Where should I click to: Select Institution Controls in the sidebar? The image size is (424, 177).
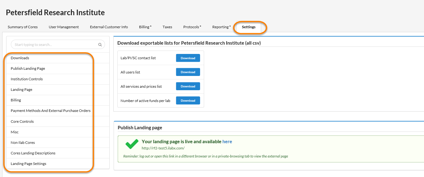coord(27,79)
